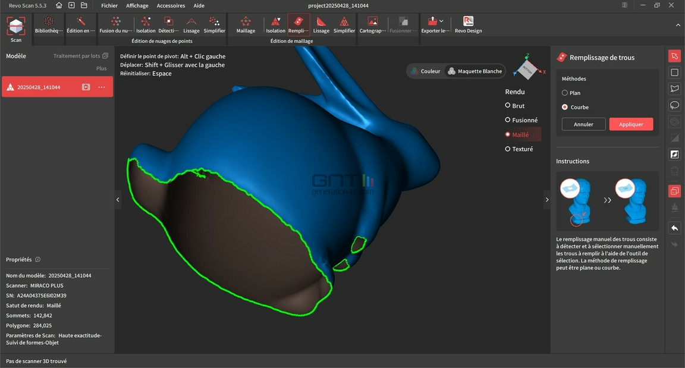Switch display to Maquette Blanche

point(475,71)
